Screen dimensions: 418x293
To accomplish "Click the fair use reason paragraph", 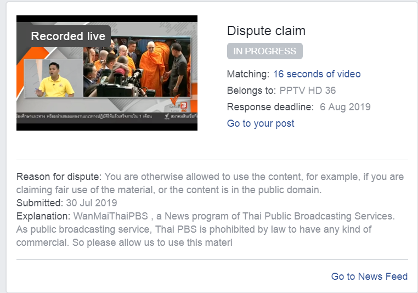I will pyautogui.click(x=210, y=183).
